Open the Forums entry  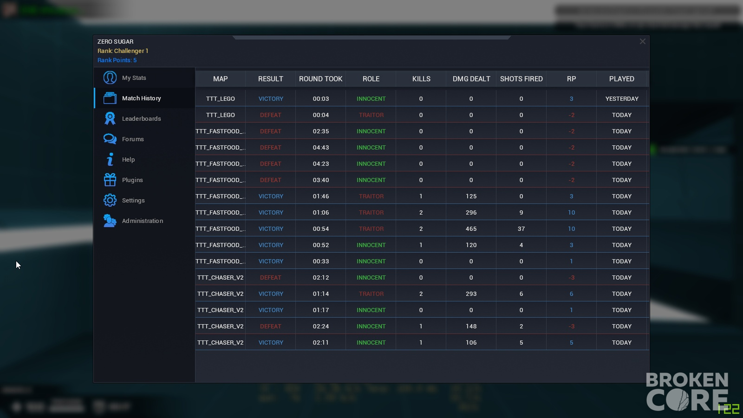133,139
